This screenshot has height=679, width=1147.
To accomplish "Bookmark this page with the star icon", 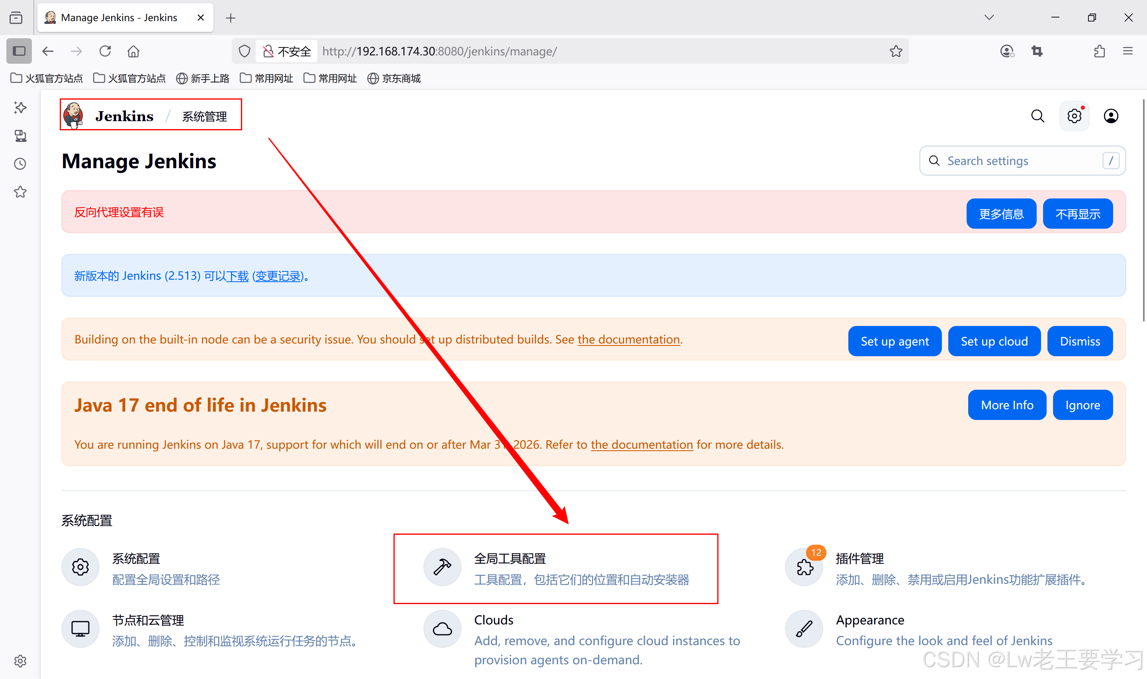I will tap(895, 51).
